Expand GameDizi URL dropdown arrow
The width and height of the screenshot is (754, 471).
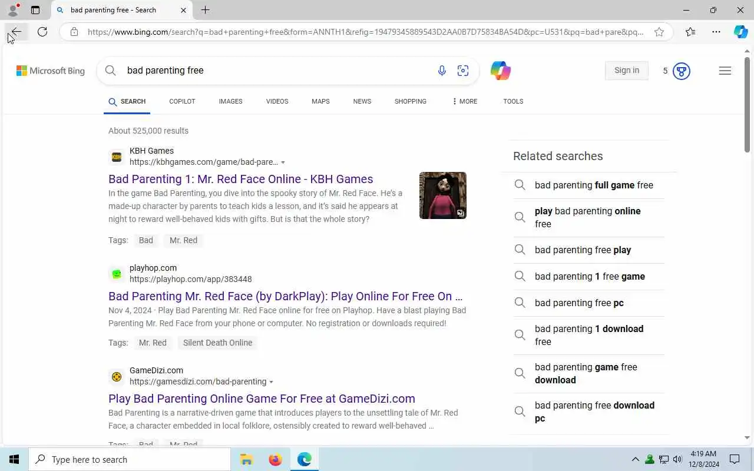pyautogui.click(x=271, y=382)
